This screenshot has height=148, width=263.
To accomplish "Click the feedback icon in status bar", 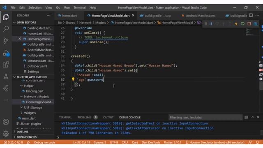I will tap(250, 142).
